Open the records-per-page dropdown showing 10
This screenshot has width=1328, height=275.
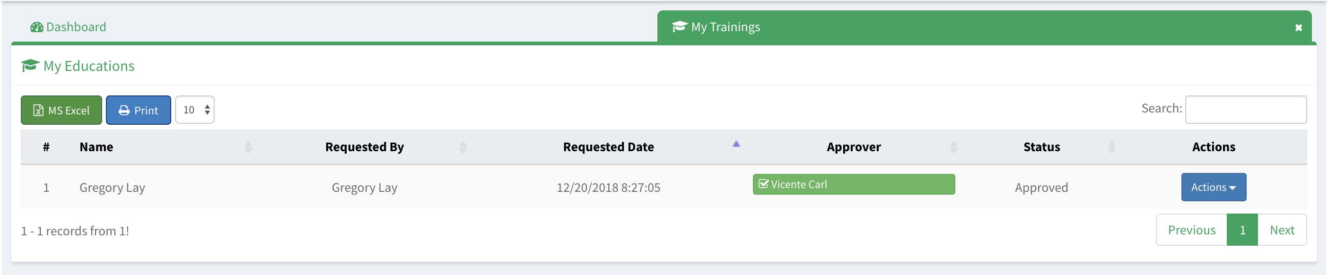pyautogui.click(x=195, y=110)
